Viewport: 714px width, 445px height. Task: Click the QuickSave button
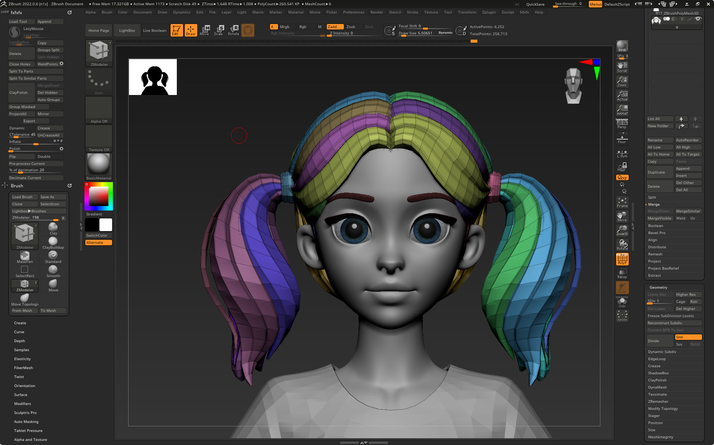click(x=535, y=4)
